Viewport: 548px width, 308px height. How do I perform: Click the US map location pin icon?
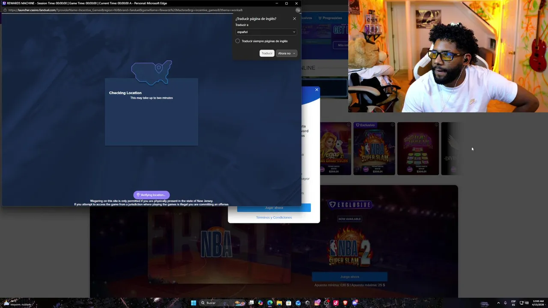[159, 68]
